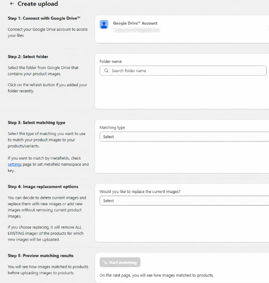Screen dimensions: 269x283
Task: Click the Step 2 Select folder heading
Action: 28,57
